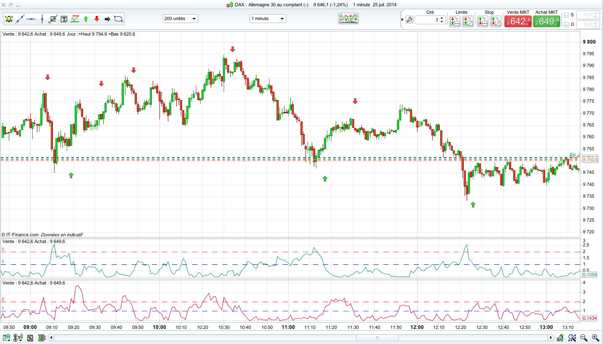Screen dimensions: 603x344
Task: Select the text annotation tool
Action: point(64,19)
